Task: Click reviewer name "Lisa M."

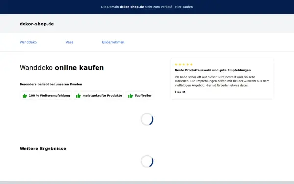Action: pyautogui.click(x=180, y=92)
